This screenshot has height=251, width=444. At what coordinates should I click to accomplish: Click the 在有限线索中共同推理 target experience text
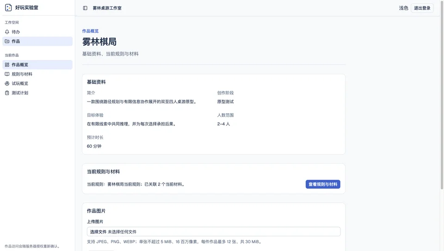click(x=131, y=124)
